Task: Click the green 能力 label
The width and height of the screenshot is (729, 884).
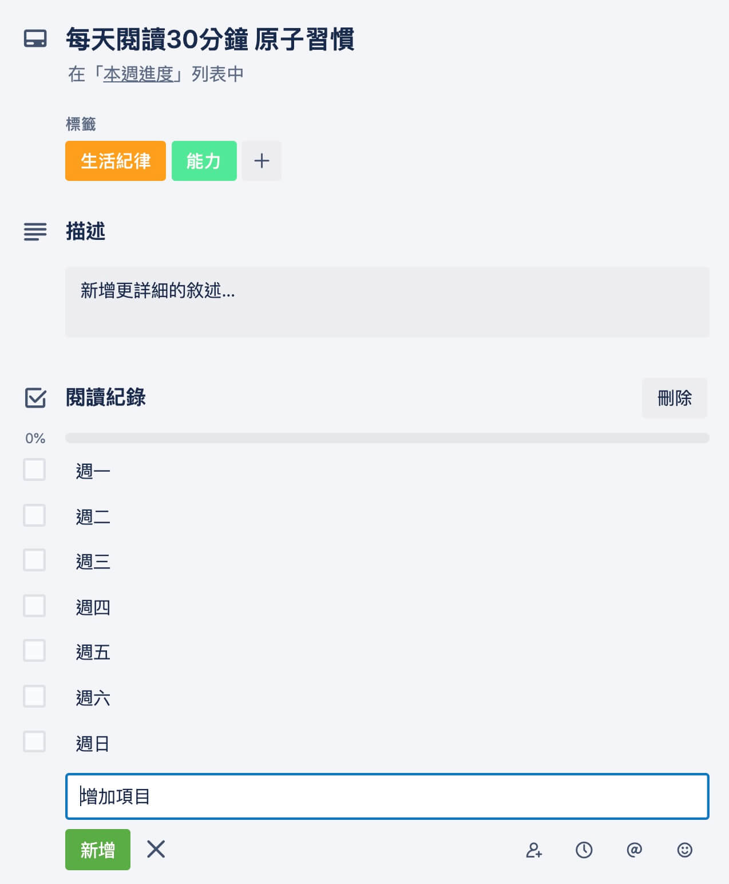Action: click(x=204, y=161)
